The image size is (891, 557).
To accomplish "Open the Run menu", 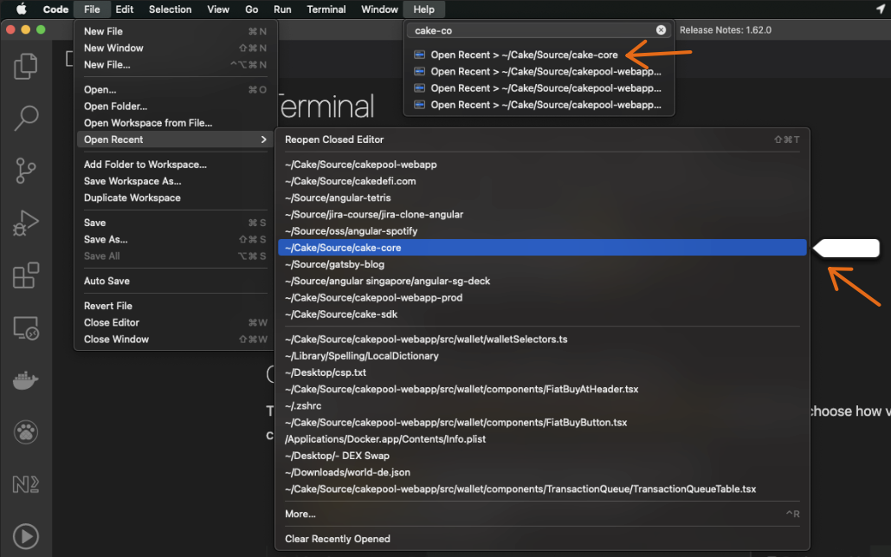I will click(282, 9).
